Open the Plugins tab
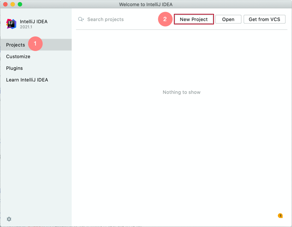This screenshot has height=227, width=292. pyautogui.click(x=36, y=68)
